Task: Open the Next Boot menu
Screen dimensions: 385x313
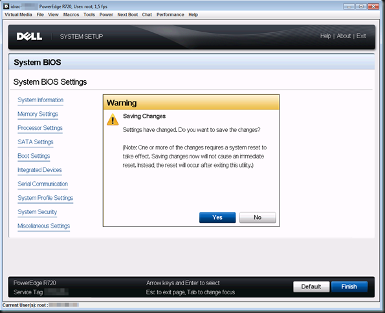Action: click(x=127, y=15)
